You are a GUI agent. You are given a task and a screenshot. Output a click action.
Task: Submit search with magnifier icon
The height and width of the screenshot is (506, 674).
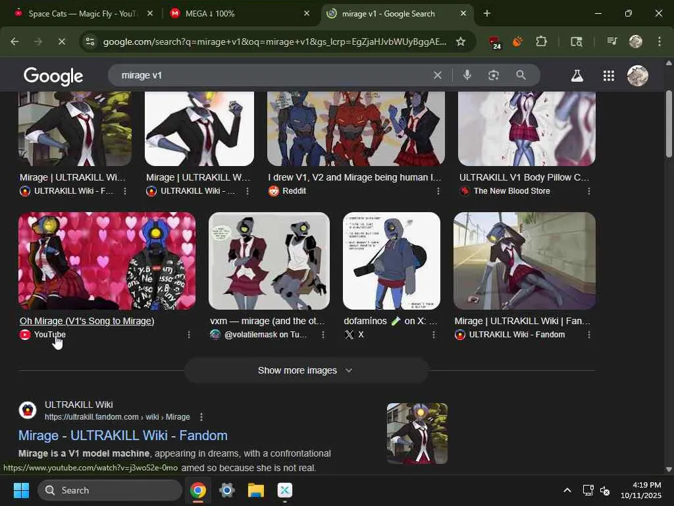(x=521, y=75)
